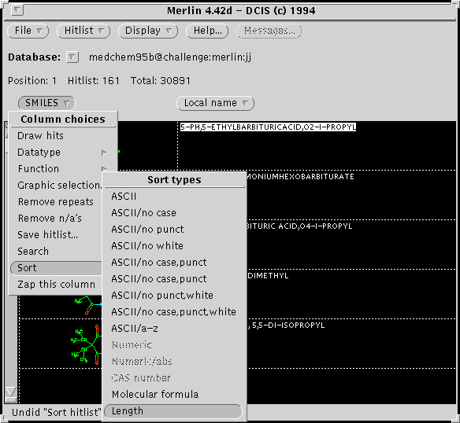Click highlighted 5-PH,5-ETHYLBARBITURICACID name cell
Screen dimensions: 460x423
(x=268, y=127)
